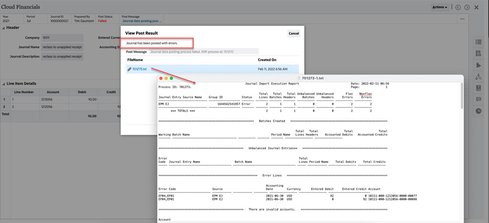Click the Period Jul value
Viewport: 489px width, 223px height.
tap(29, 21)
